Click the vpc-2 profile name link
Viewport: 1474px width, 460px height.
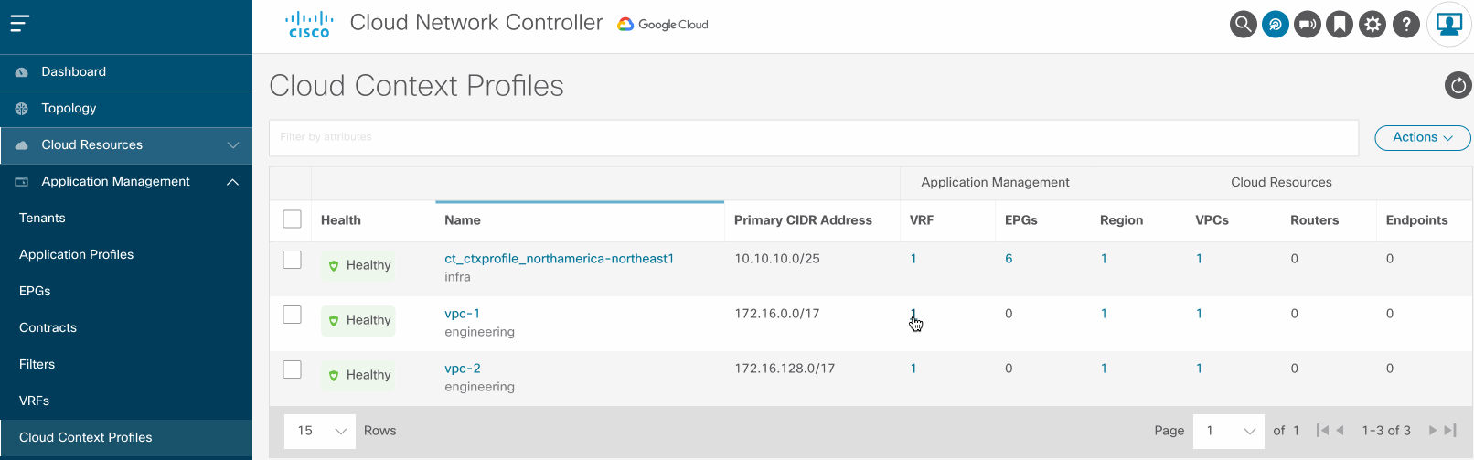463,369
